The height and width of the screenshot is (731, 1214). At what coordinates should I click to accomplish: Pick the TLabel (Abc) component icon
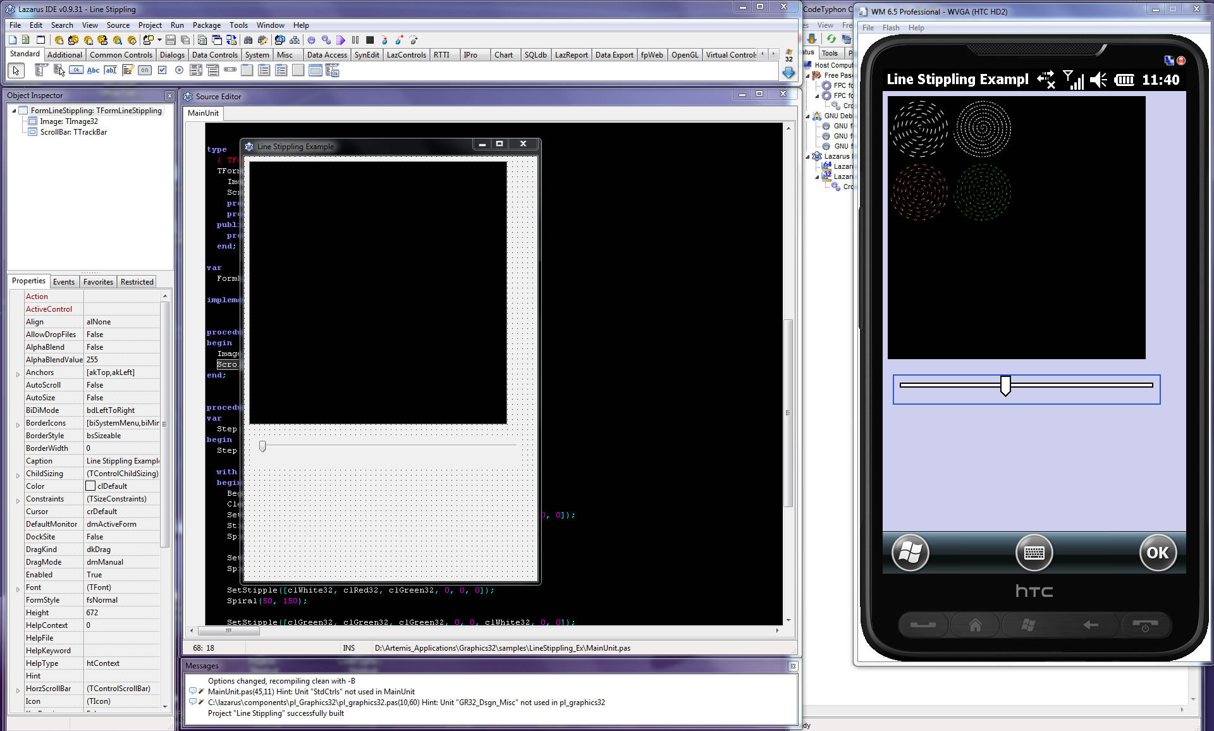(93, 70)
